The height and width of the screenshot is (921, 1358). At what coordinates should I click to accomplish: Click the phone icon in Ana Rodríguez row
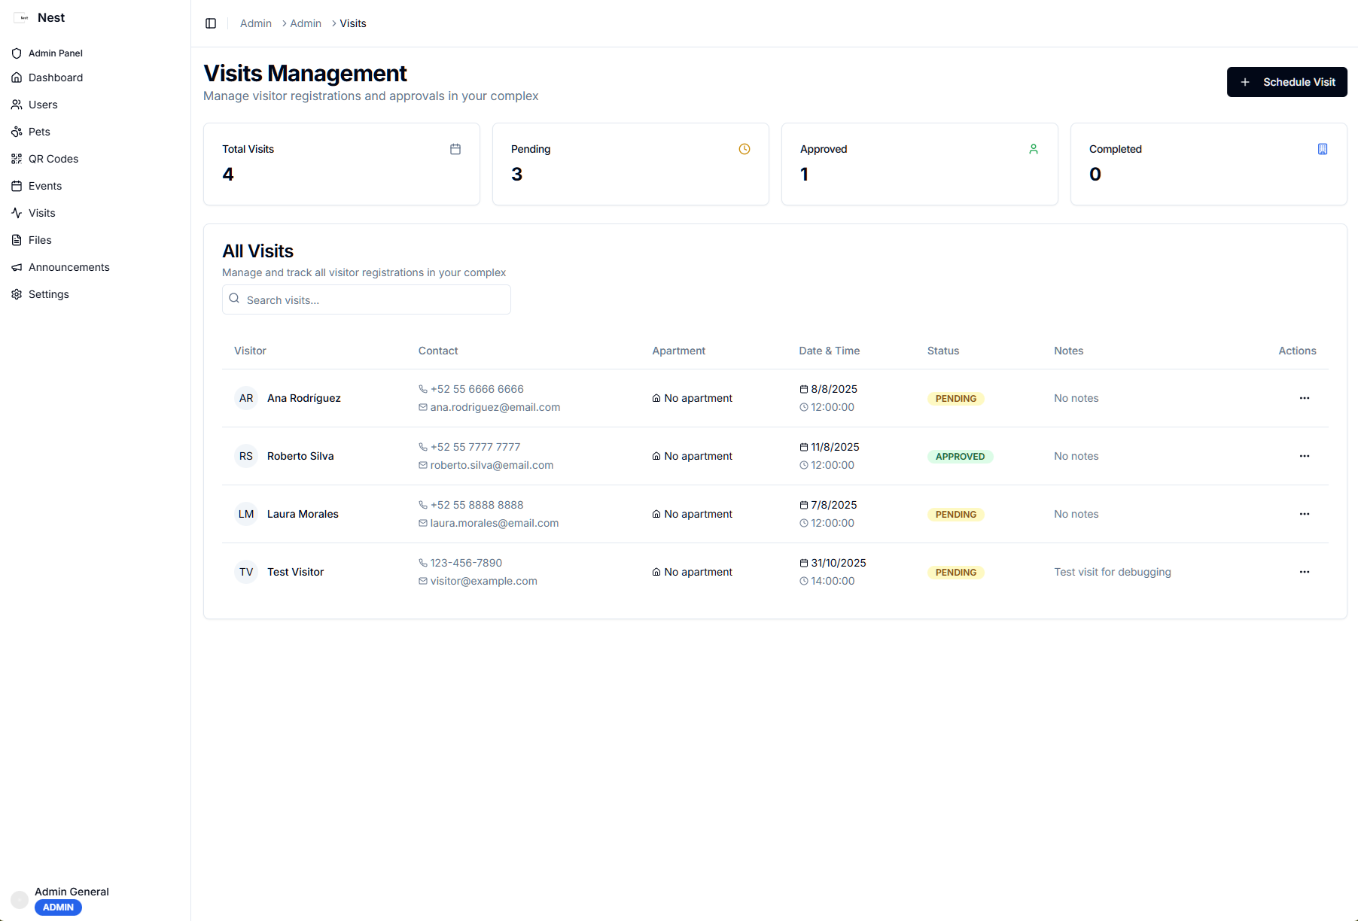click(x=423, y=389)
